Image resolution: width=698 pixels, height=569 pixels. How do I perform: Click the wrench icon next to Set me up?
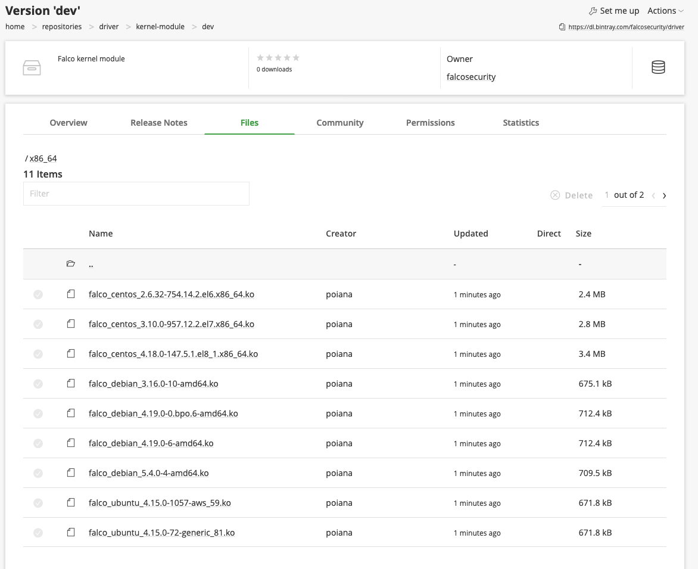[x=593, y=11]
